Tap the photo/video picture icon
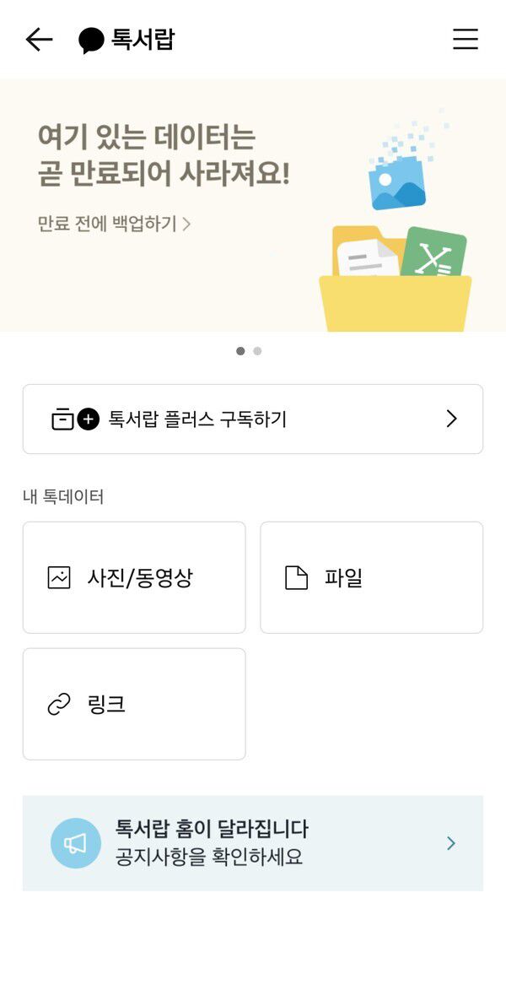The width and height of the screenshot is (506, 990). click(59, 578)
